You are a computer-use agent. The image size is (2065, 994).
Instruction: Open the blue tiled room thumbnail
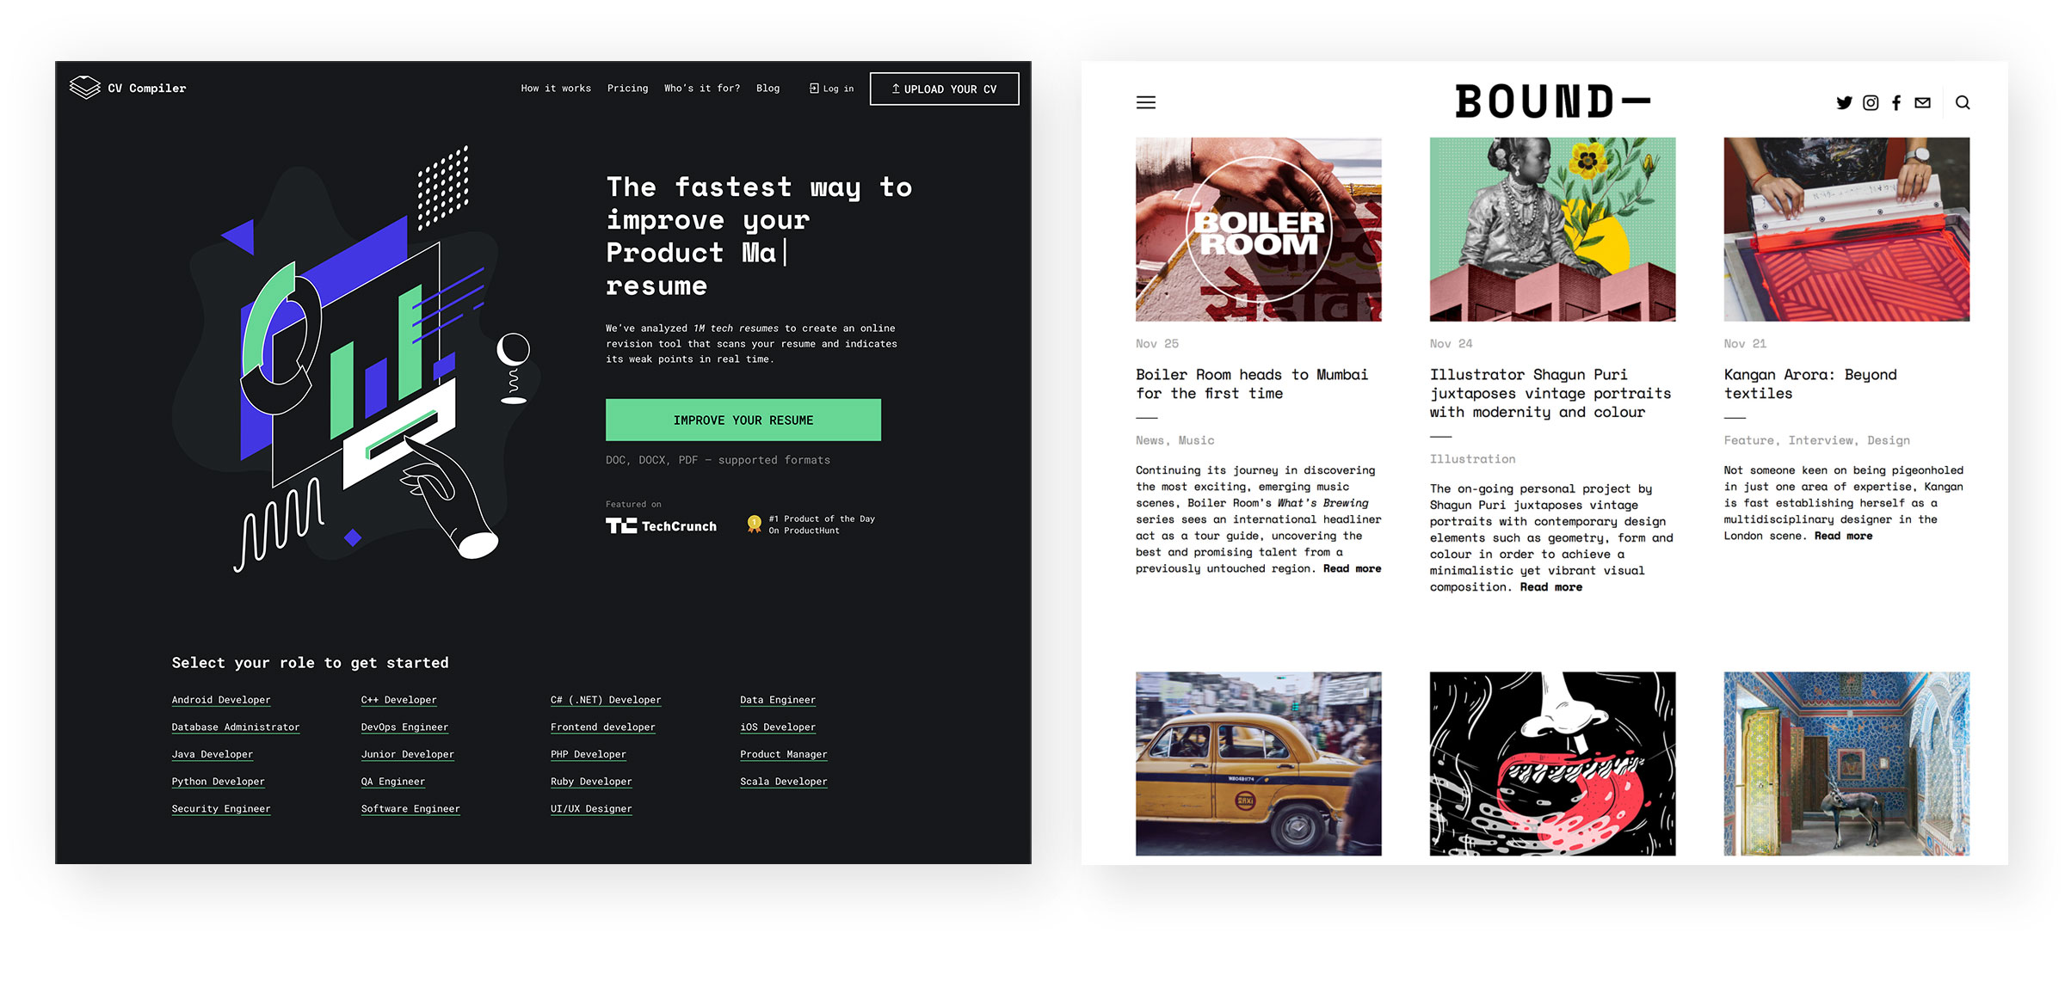click(1846, 764)
